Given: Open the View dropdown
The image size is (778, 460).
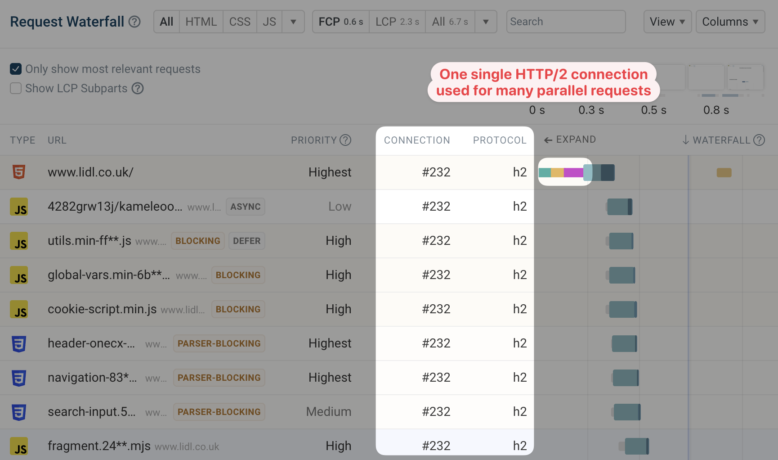Looking at the screenshot, I should (667, 22).
